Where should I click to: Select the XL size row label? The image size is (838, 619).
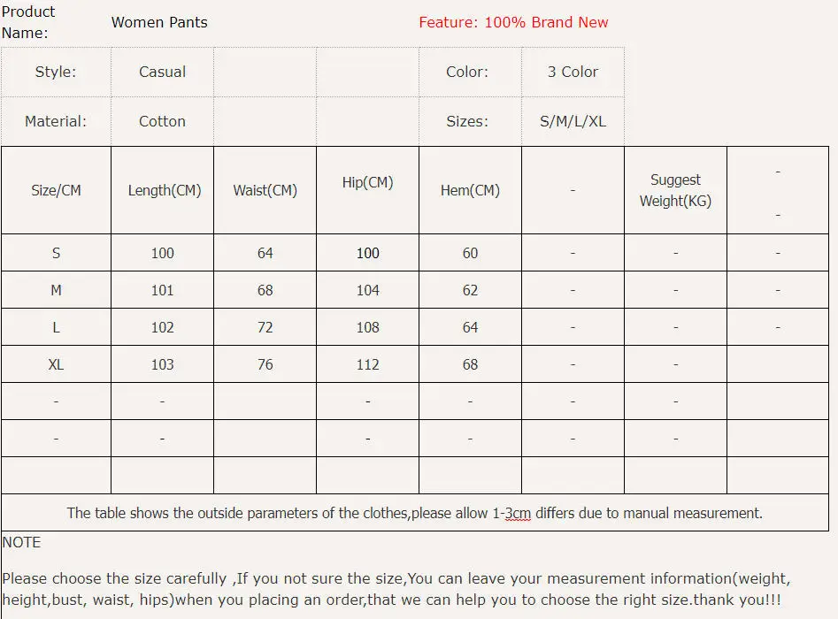56,364
